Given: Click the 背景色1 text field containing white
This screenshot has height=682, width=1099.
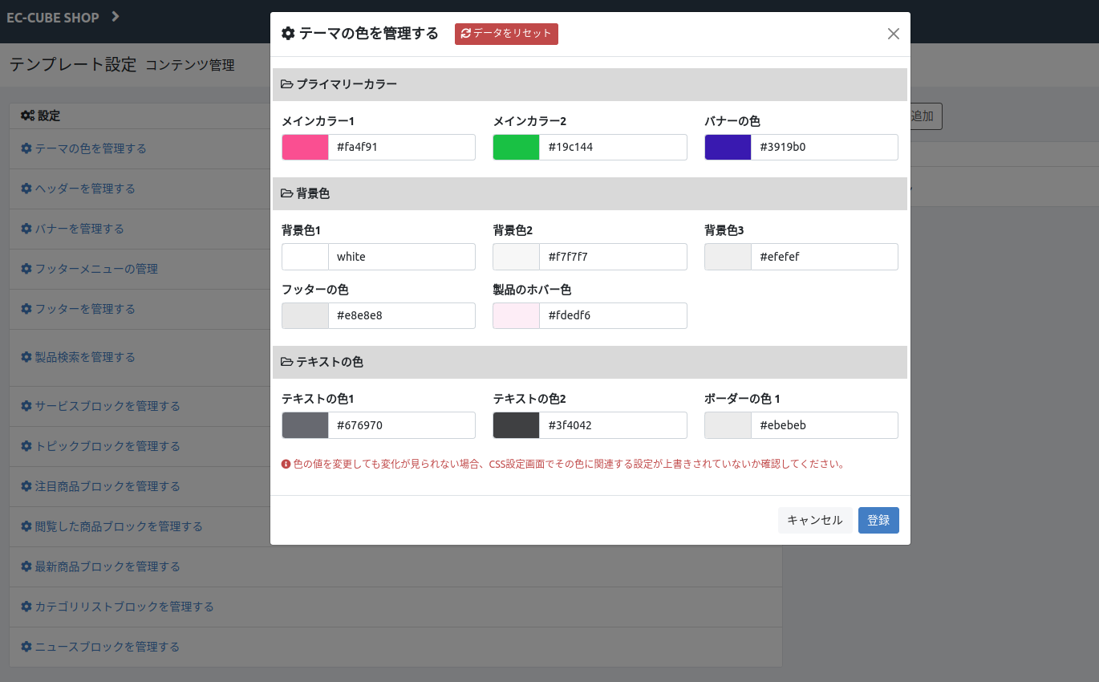Looking at the screenshot, I should click(x=401, y=257).
